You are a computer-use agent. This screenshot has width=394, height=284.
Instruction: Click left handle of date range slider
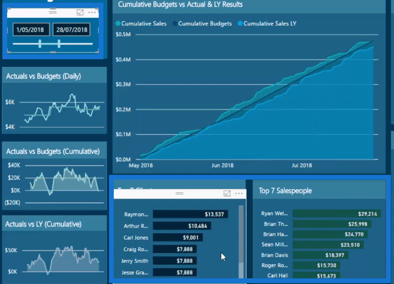click(40, 44)
